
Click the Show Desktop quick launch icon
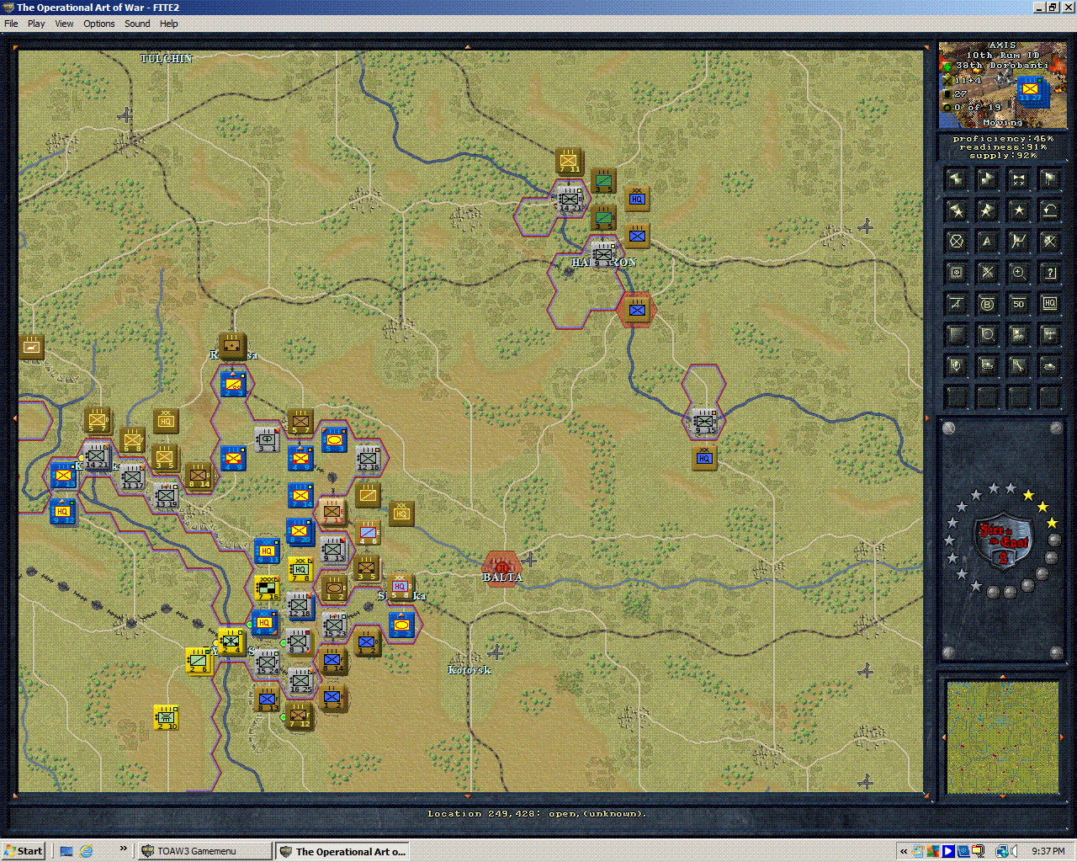[66, 851]
